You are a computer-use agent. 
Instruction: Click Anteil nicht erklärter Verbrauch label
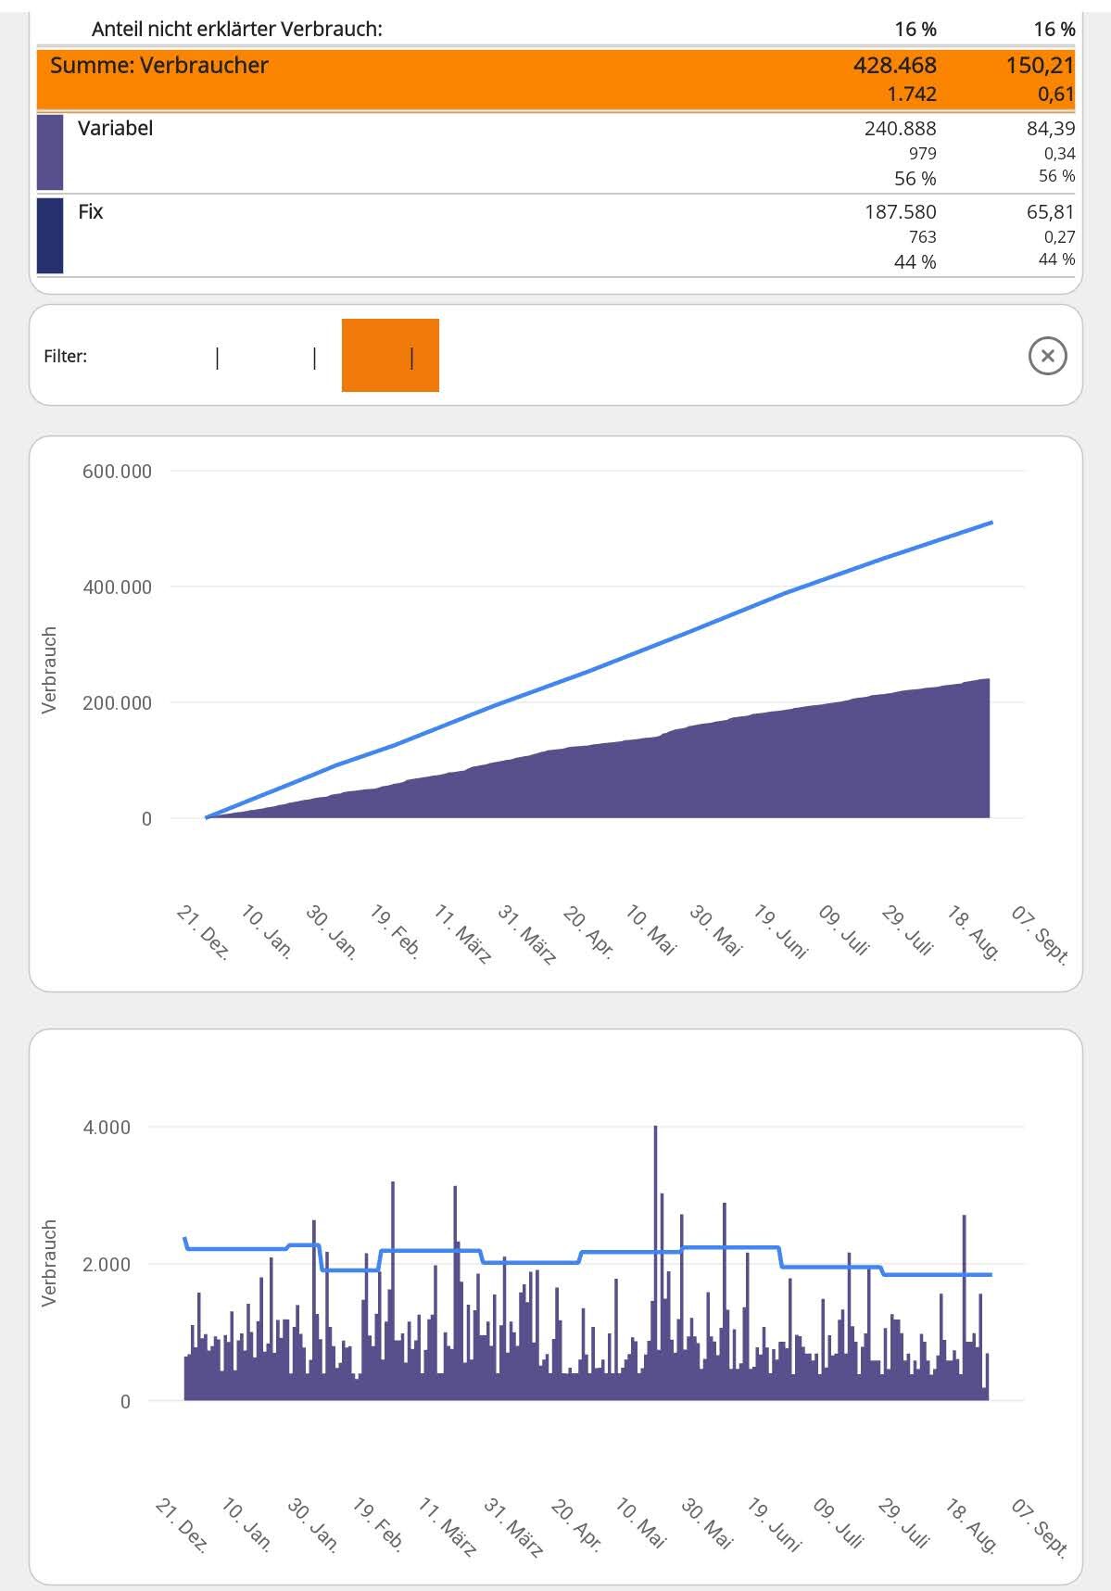236,29
